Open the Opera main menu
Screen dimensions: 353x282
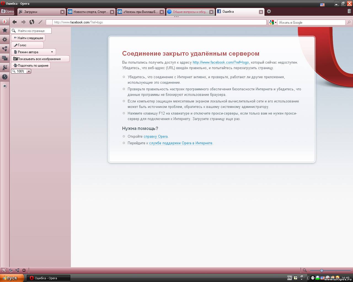pyautogui.click(x=7, y=11)
